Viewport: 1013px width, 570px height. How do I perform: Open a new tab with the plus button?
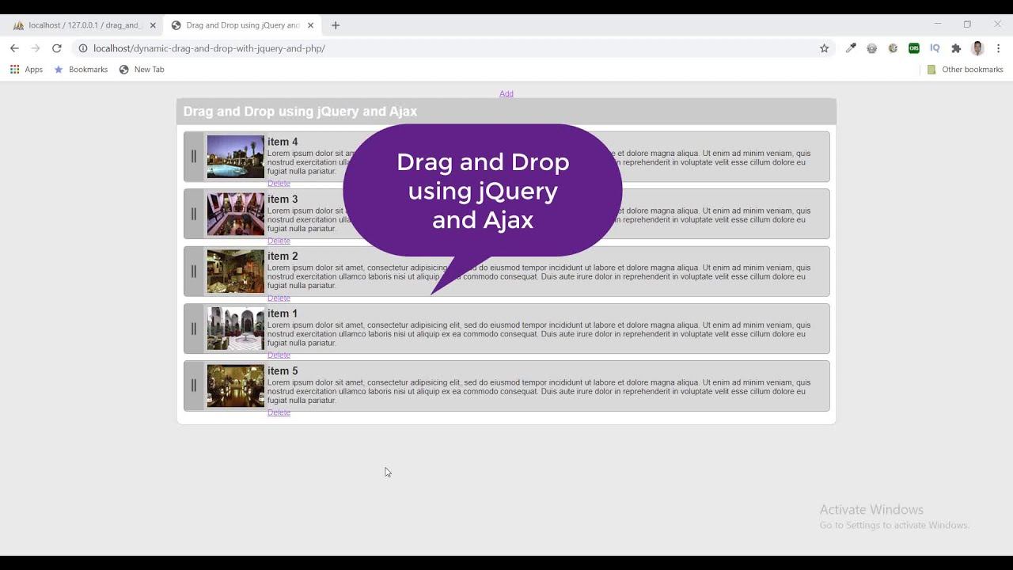[x=336, y=25]
